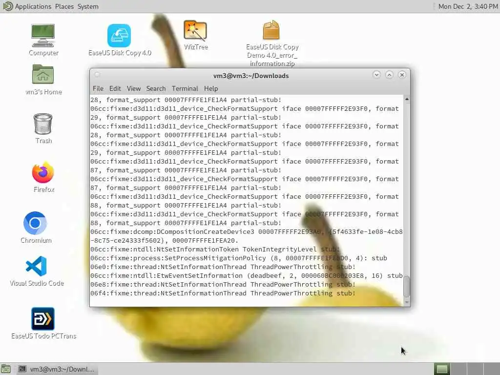Click terminal title vm3@vm3:~/Downloads
This screenshot has height=375, width=500.
[x=251, y=76]
